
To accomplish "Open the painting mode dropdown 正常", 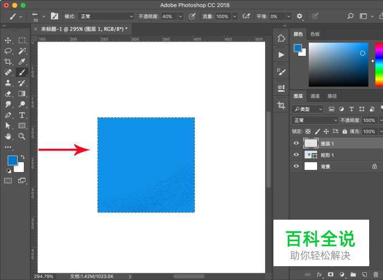I will [x=106, y=17].
